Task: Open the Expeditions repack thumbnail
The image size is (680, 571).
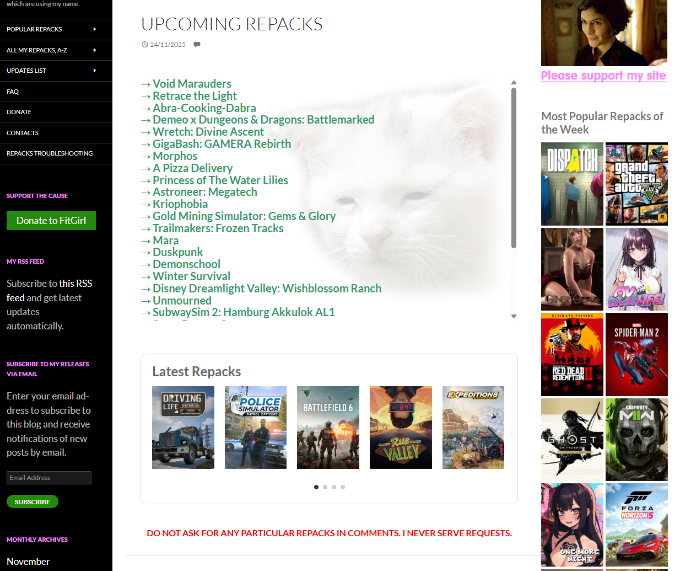Action: pyautogui.click(x=473, y=428)
